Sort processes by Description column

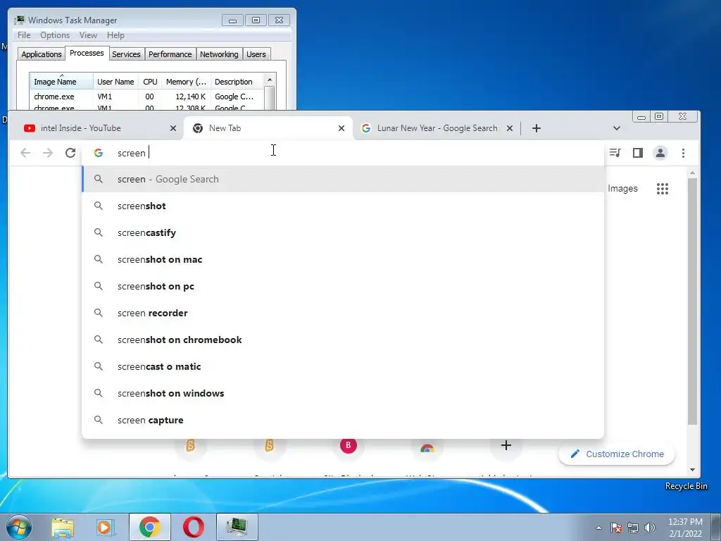237,82
